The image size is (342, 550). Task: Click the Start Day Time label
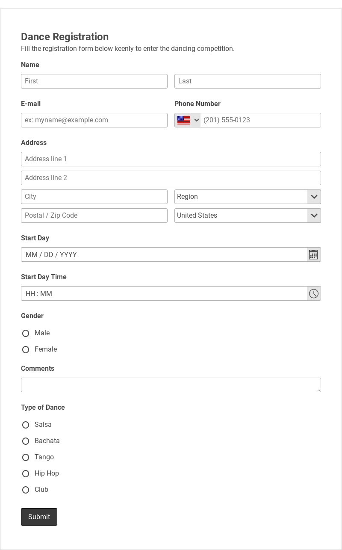pos(44,277)
